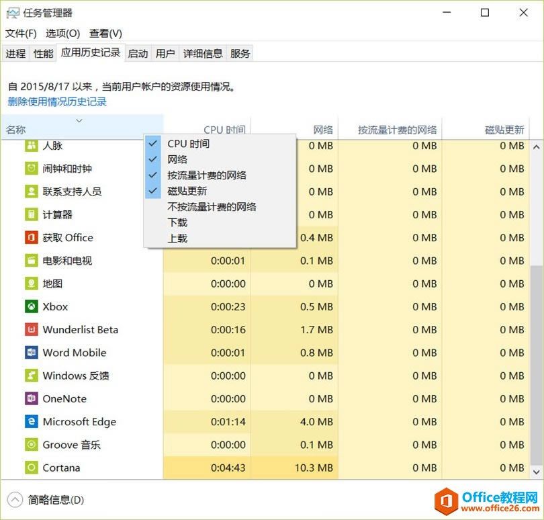This screenshot has height=520, width=544.
Task: Select the Microsoft Edge row name
Action: click(79, 422)
